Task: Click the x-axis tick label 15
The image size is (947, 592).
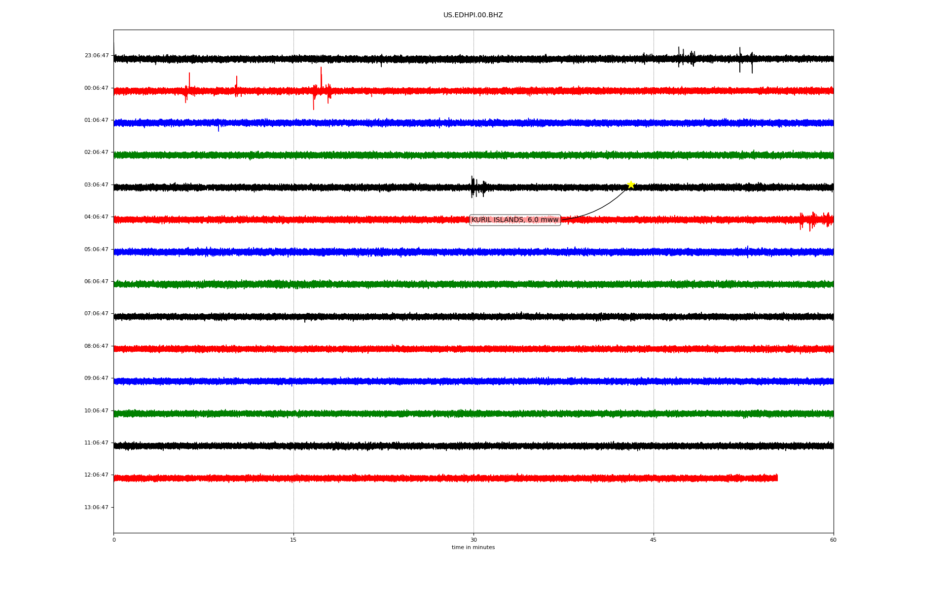Action: 293,540
